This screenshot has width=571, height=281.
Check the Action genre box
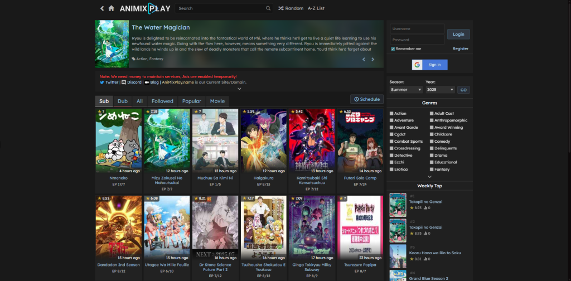pyautogui.click(x=391, y=114)
